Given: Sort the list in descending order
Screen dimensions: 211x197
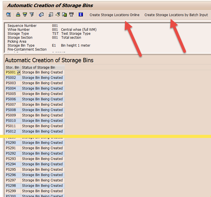Looking at the screenshot, I should click(x=25, y=15).
